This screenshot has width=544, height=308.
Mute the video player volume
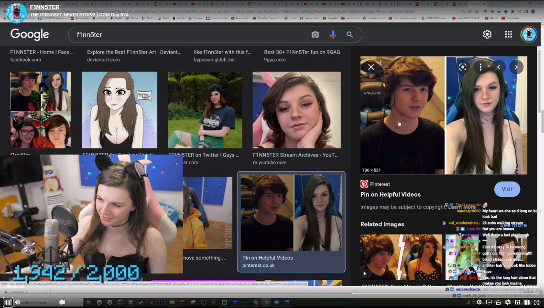[x=17, y=302]
